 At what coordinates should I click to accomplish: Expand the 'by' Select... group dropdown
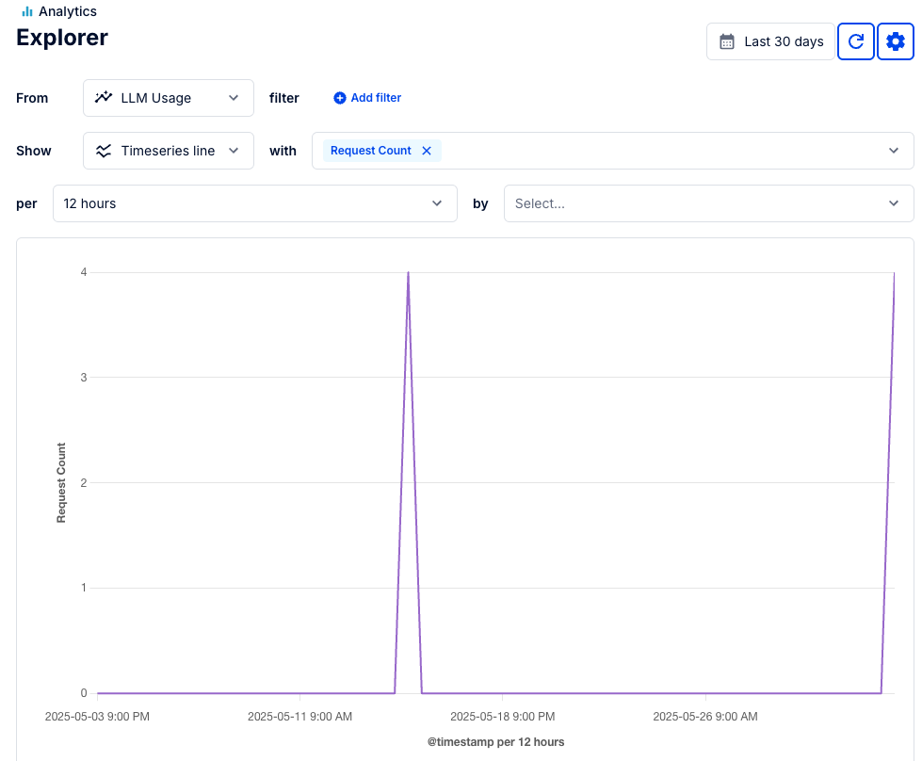(708, 203)
